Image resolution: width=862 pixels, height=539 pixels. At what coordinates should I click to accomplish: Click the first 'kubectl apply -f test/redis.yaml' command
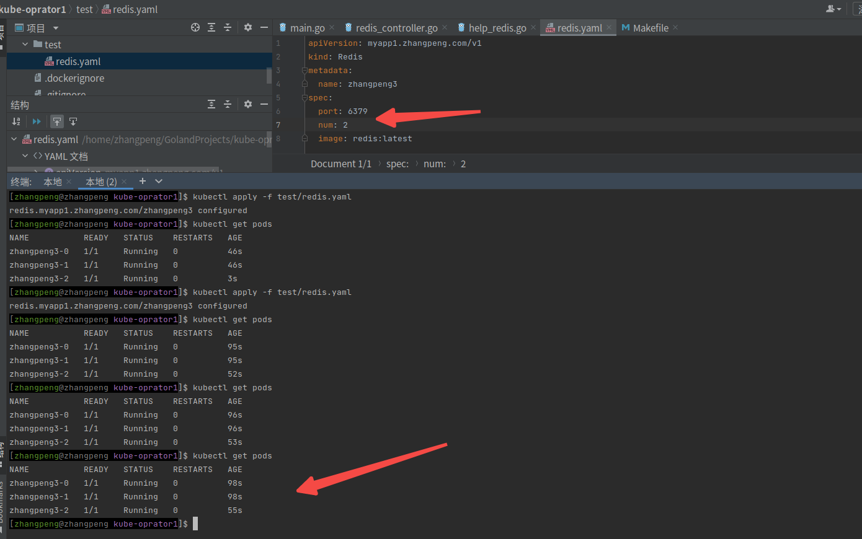[x=272, y=197]
